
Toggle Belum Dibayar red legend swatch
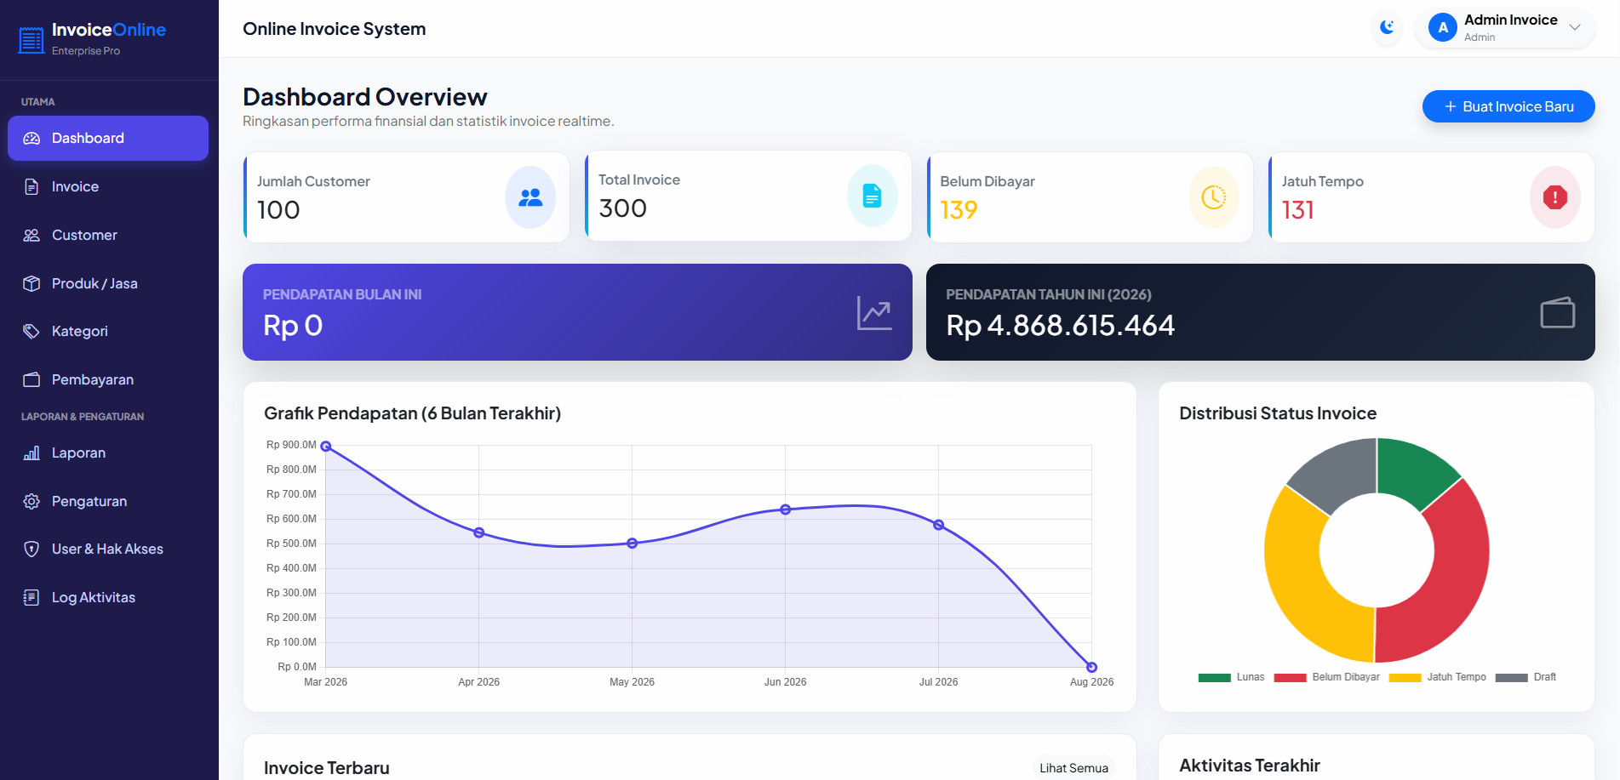(x=1291, y=678)
